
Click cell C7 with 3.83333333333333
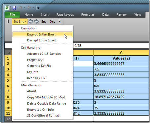coord(121,91)
